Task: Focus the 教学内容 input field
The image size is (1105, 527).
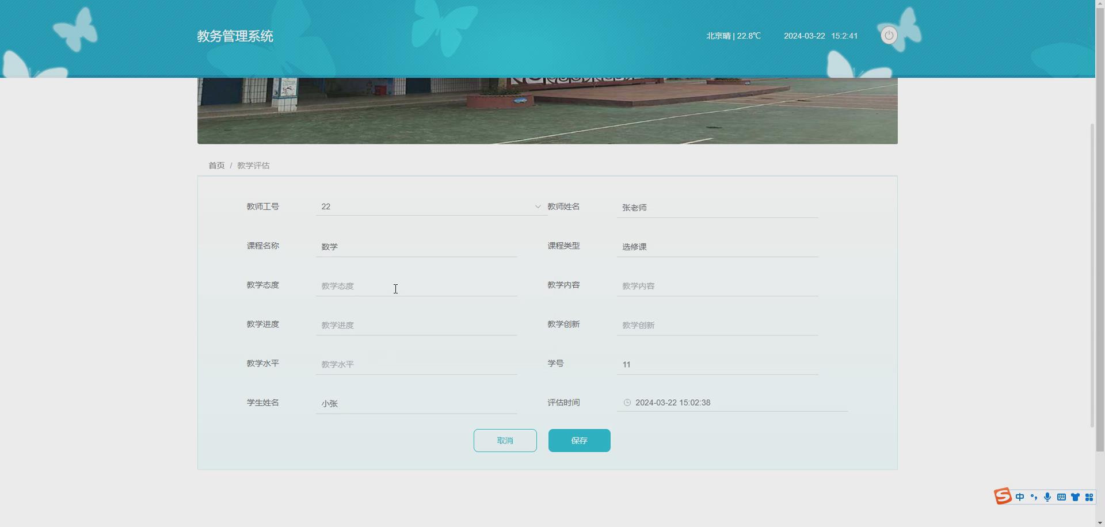Action: click(x=717, y=285)
